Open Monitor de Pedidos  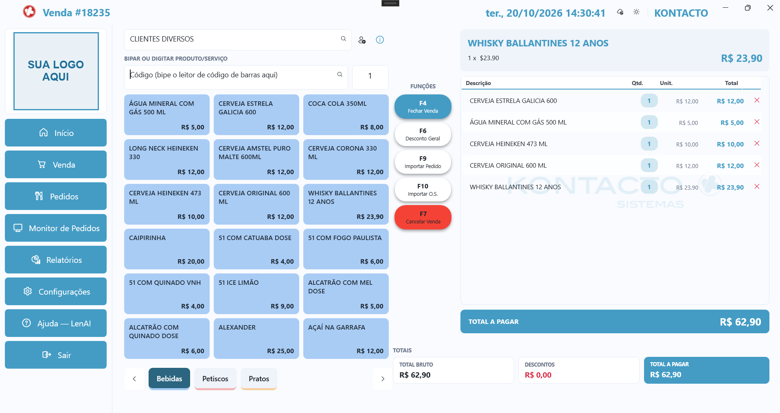click(56, 228)
